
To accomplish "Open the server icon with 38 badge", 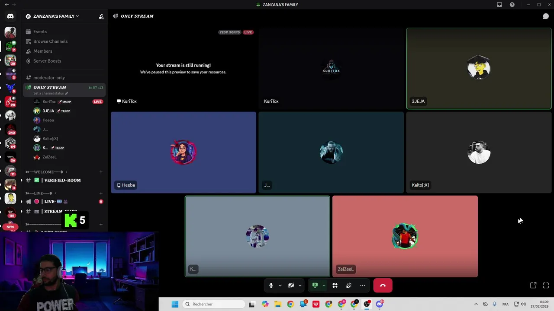I will point(10,60).
